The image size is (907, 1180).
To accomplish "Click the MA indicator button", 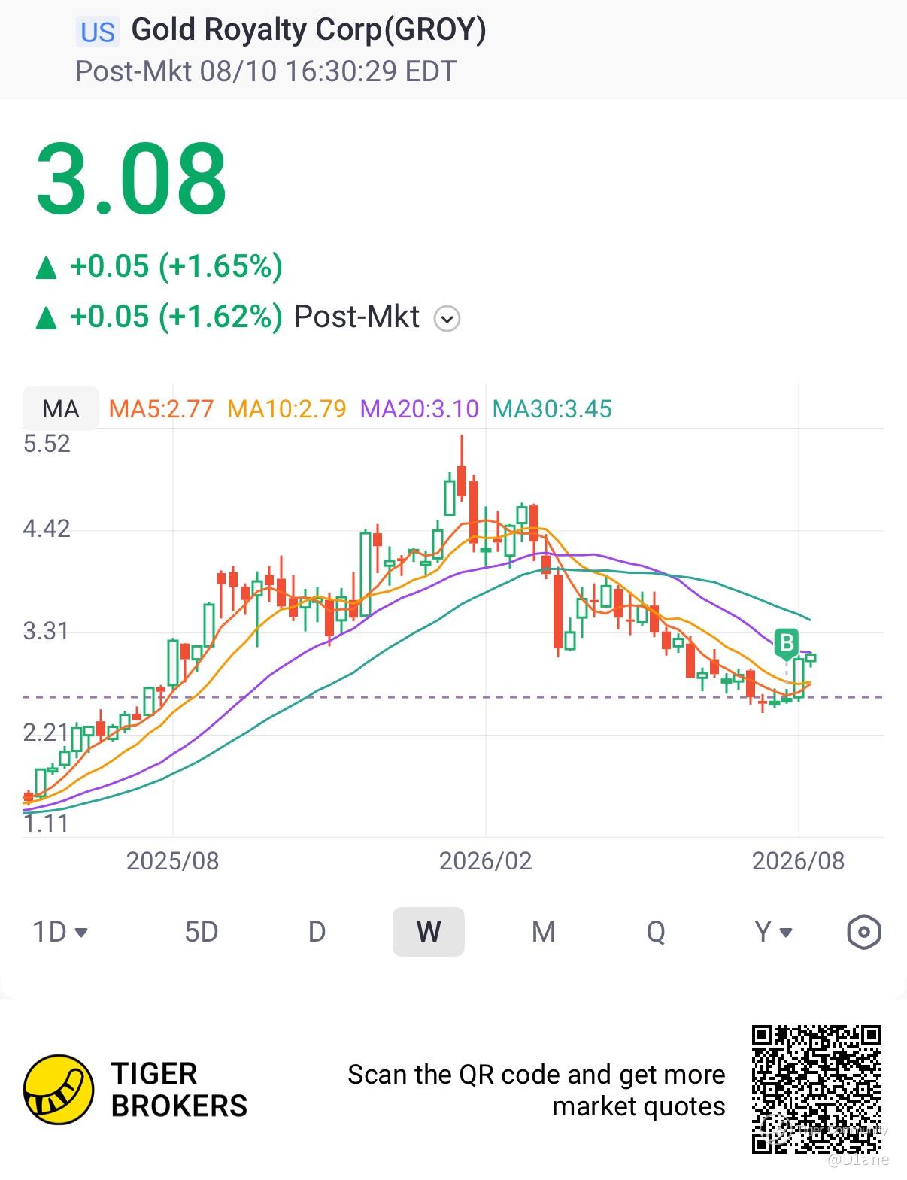I will [x=60, y=408].
